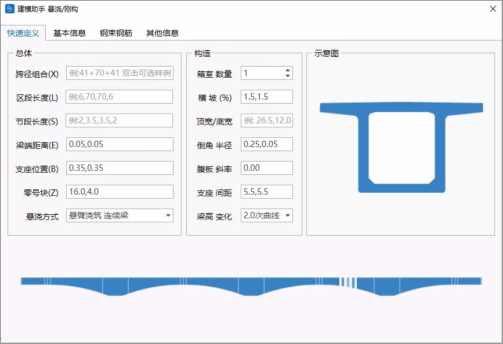Click the 顶宽/底宽 label
This screenshot has width=503, height=344.
[x=214, y=122]
